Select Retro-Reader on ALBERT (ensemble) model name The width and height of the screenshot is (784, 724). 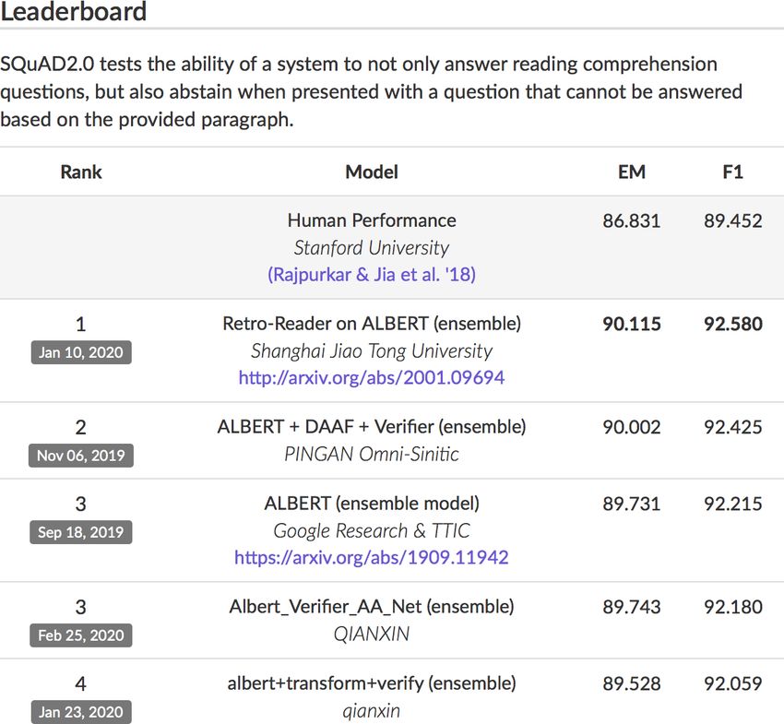[x=372, y=324]
